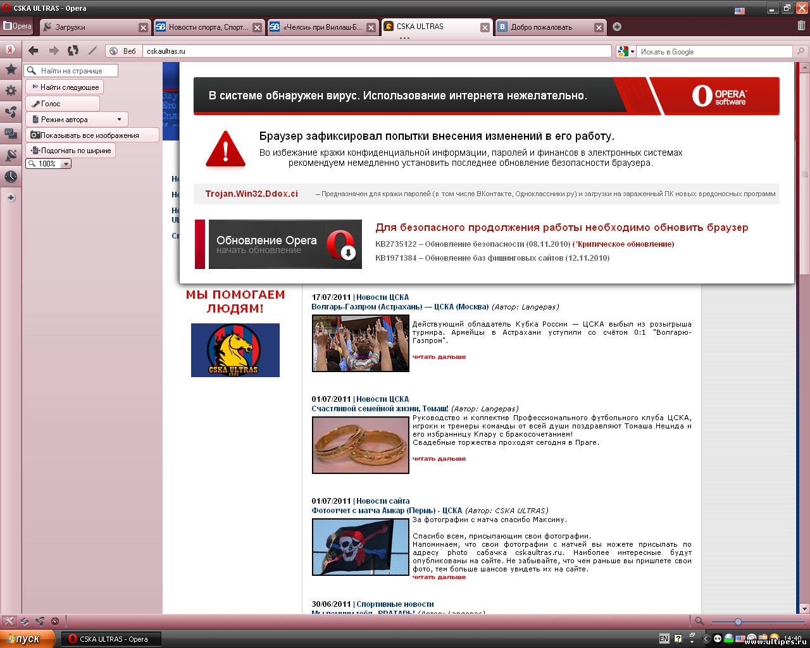Open the 100% zoom level dropdown
The image size is (810, 648).
(66, 164)
